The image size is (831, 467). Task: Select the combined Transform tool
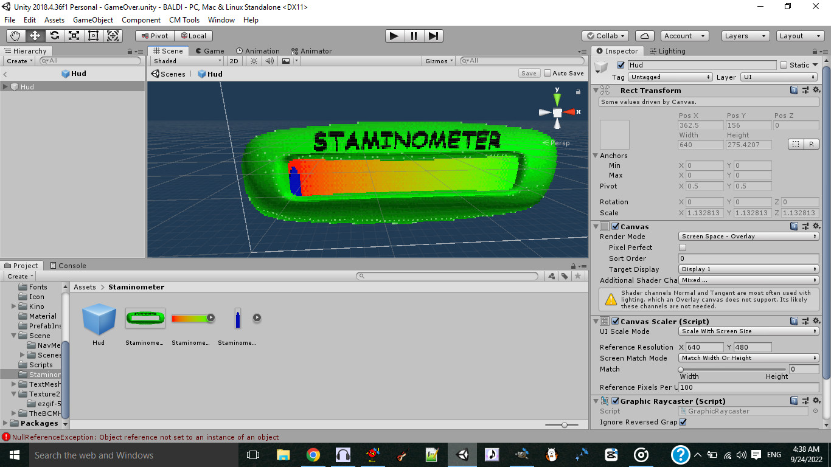point(113,36)
